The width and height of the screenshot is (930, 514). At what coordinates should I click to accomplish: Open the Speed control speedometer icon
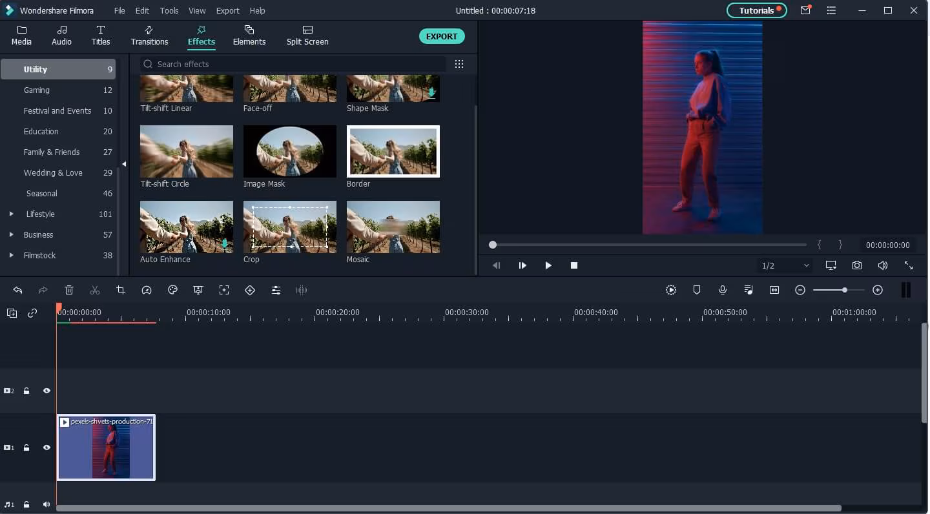pos(147,291)
